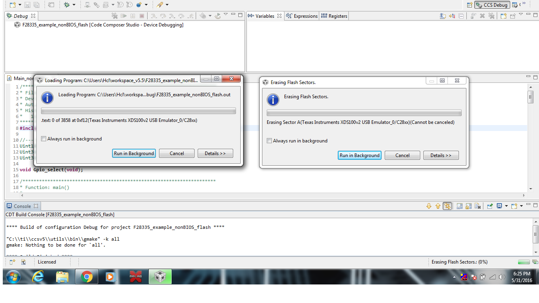The image size is (539, 303).
Task: Click Details >> in Loading Program dialog
Action: [x=215, y=153]
